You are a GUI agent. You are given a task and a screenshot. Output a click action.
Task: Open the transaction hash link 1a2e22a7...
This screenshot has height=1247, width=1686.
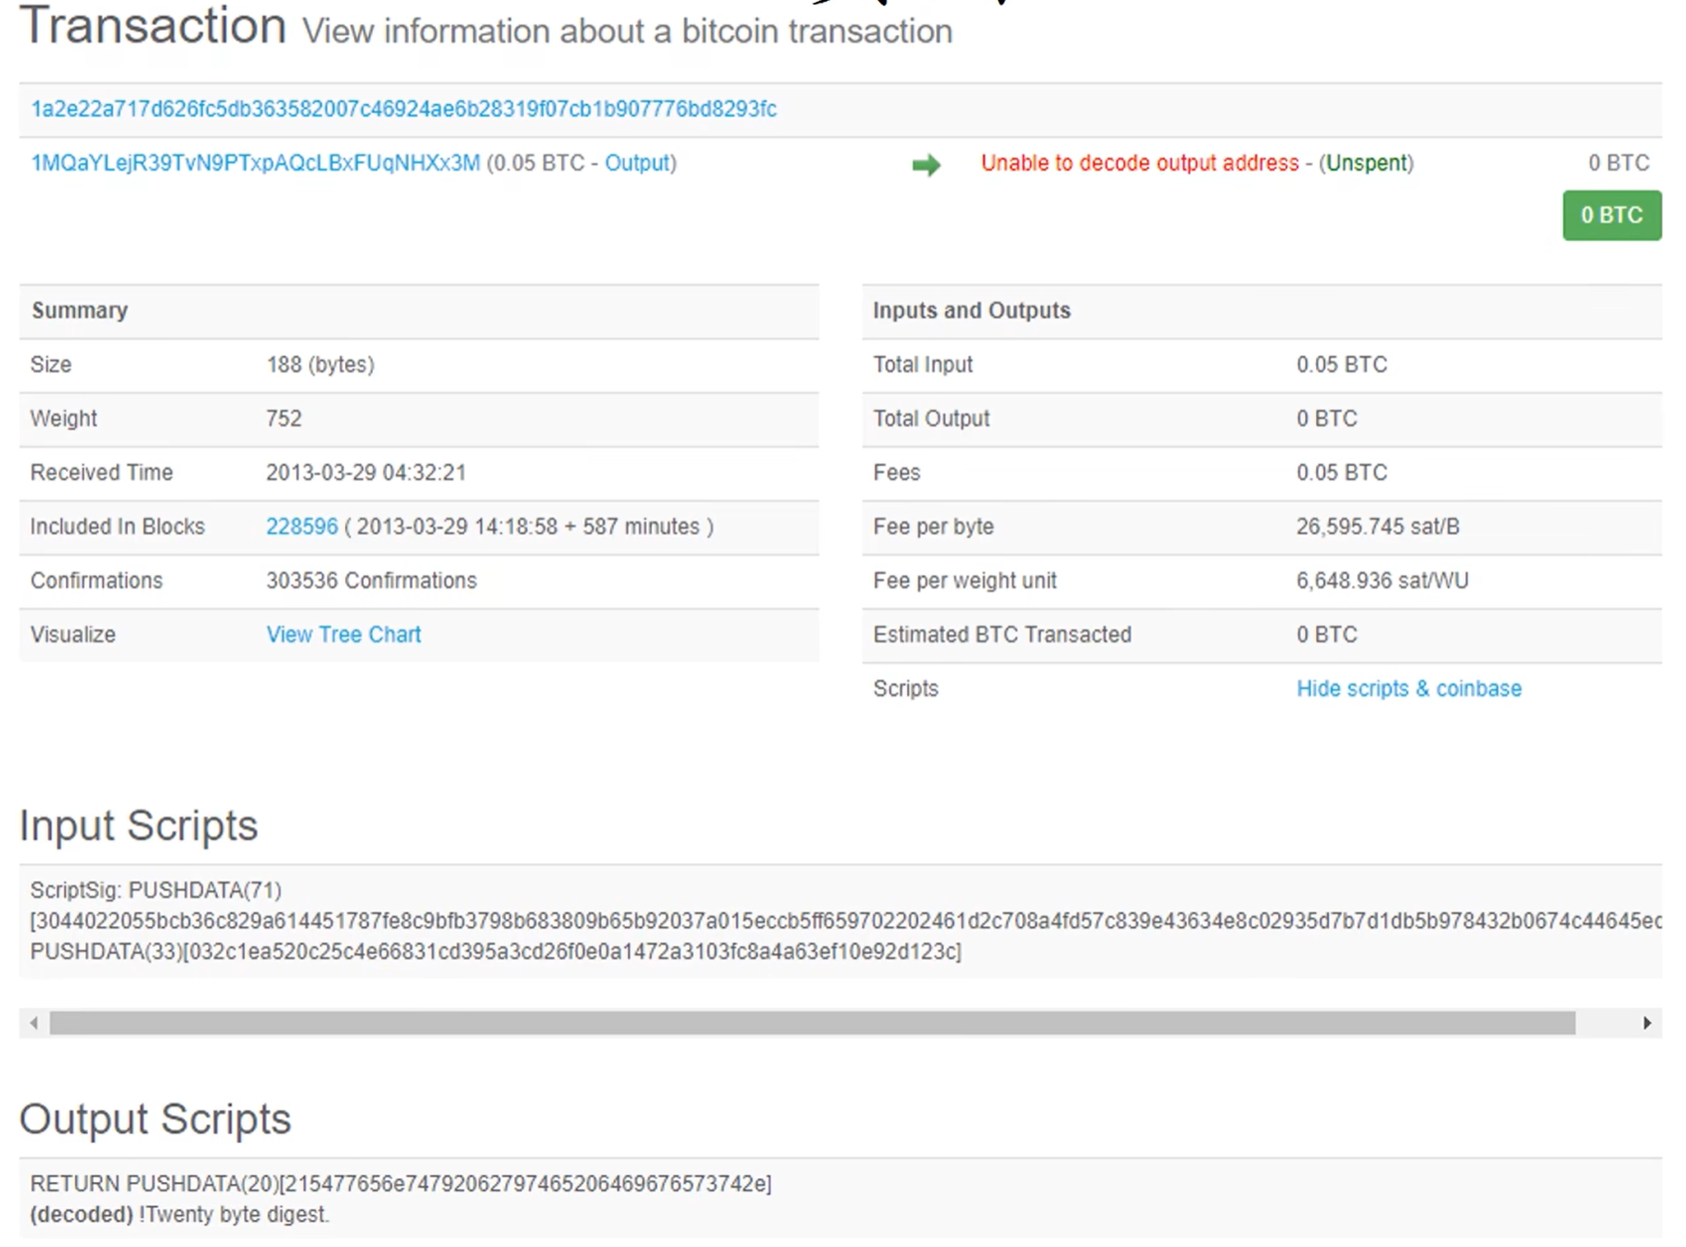pos(403,109)
